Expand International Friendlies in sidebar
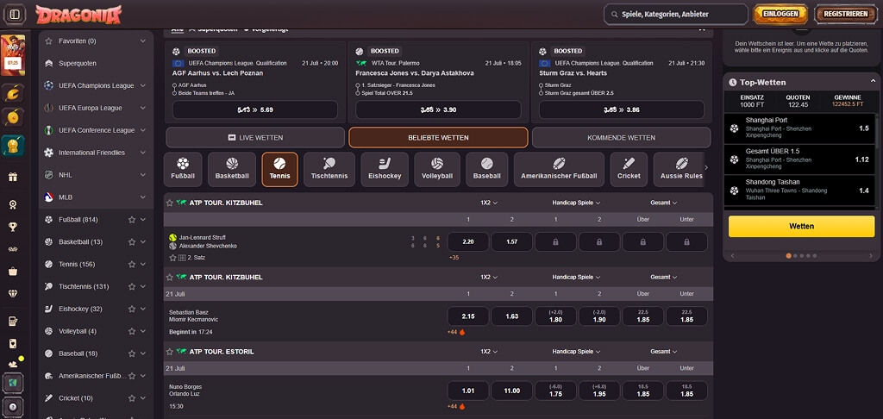 [x=143, y=153]
